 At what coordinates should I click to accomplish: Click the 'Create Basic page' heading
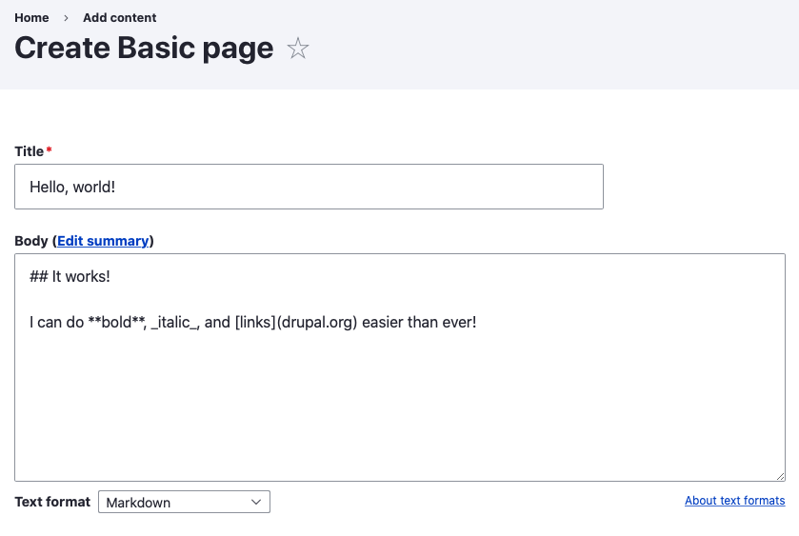(x=144, y=48)
